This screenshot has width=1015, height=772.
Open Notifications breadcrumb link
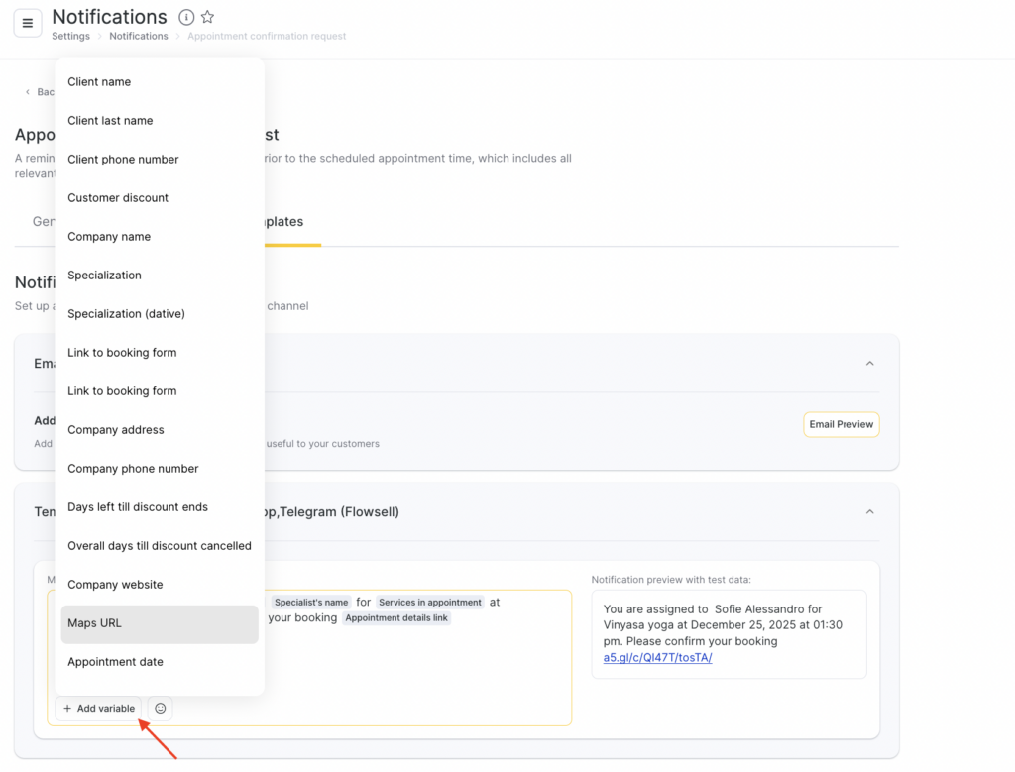[138, 37]
